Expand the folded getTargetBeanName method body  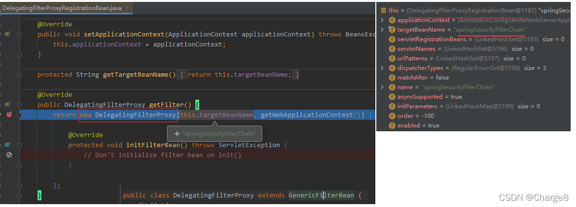[x=182, y=75]
